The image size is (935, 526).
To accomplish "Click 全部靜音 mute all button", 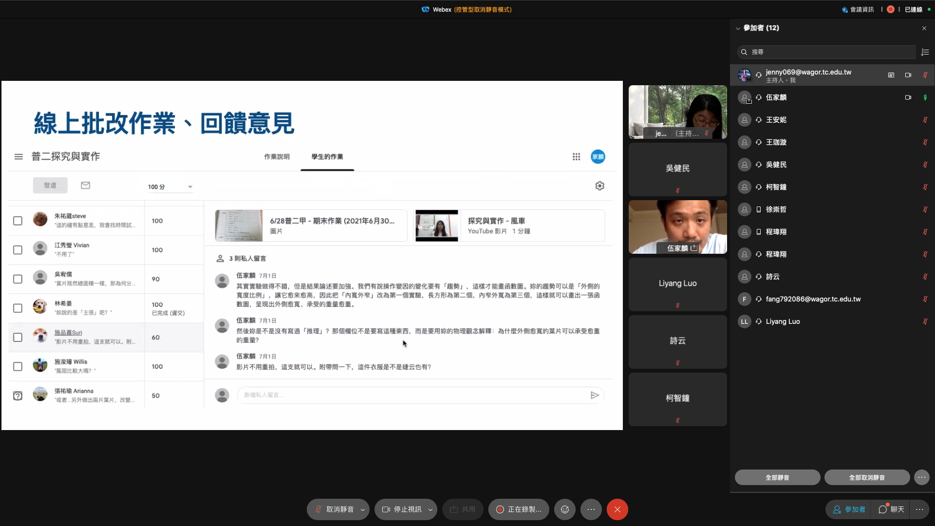I will pos(777,477).
